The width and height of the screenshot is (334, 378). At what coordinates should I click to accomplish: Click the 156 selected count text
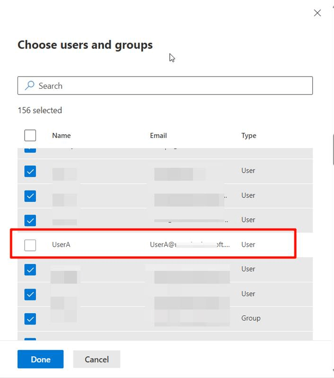pyautogui.click(x=40, y=111)
